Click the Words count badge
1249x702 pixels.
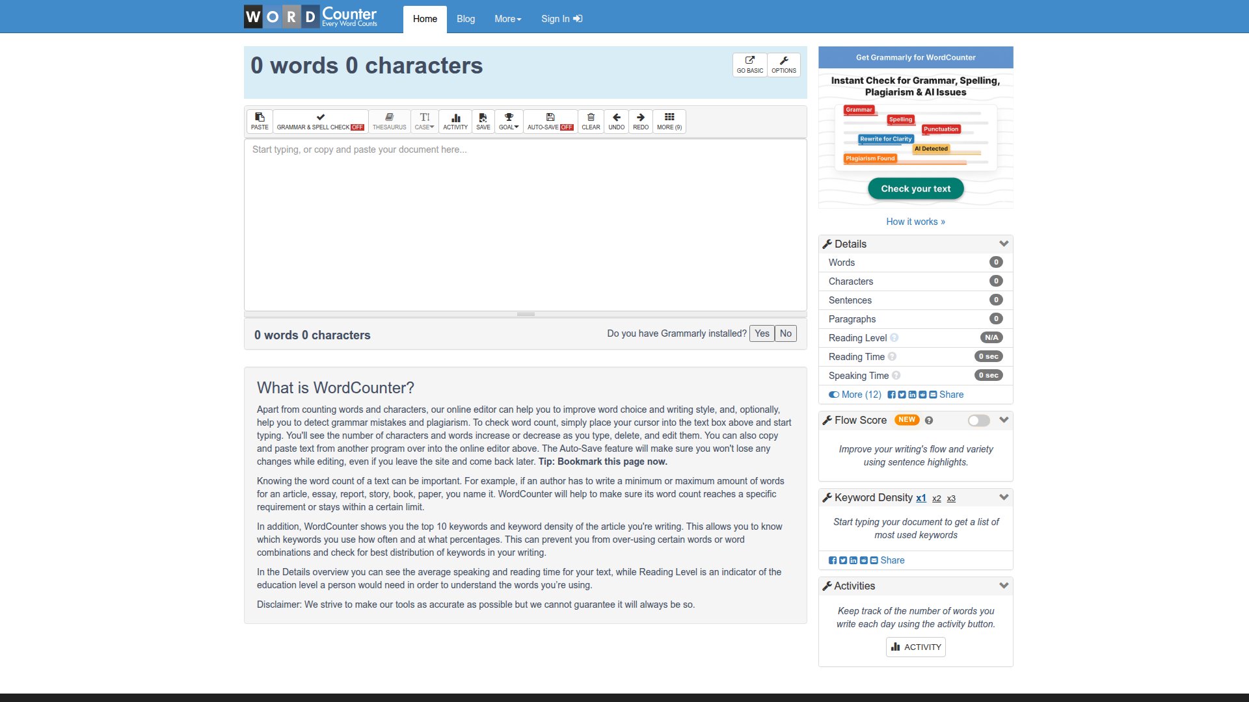(996, 263)
